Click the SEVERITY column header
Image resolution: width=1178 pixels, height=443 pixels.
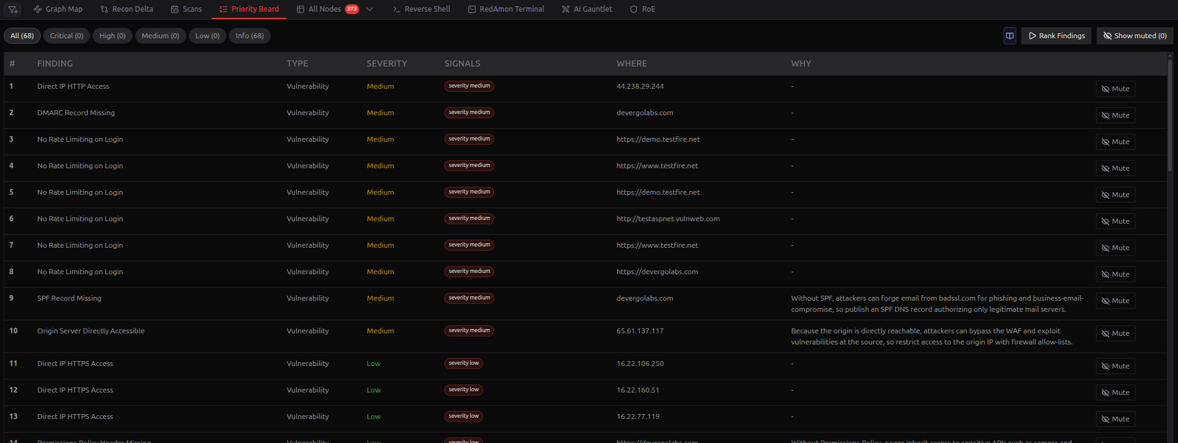387,63
